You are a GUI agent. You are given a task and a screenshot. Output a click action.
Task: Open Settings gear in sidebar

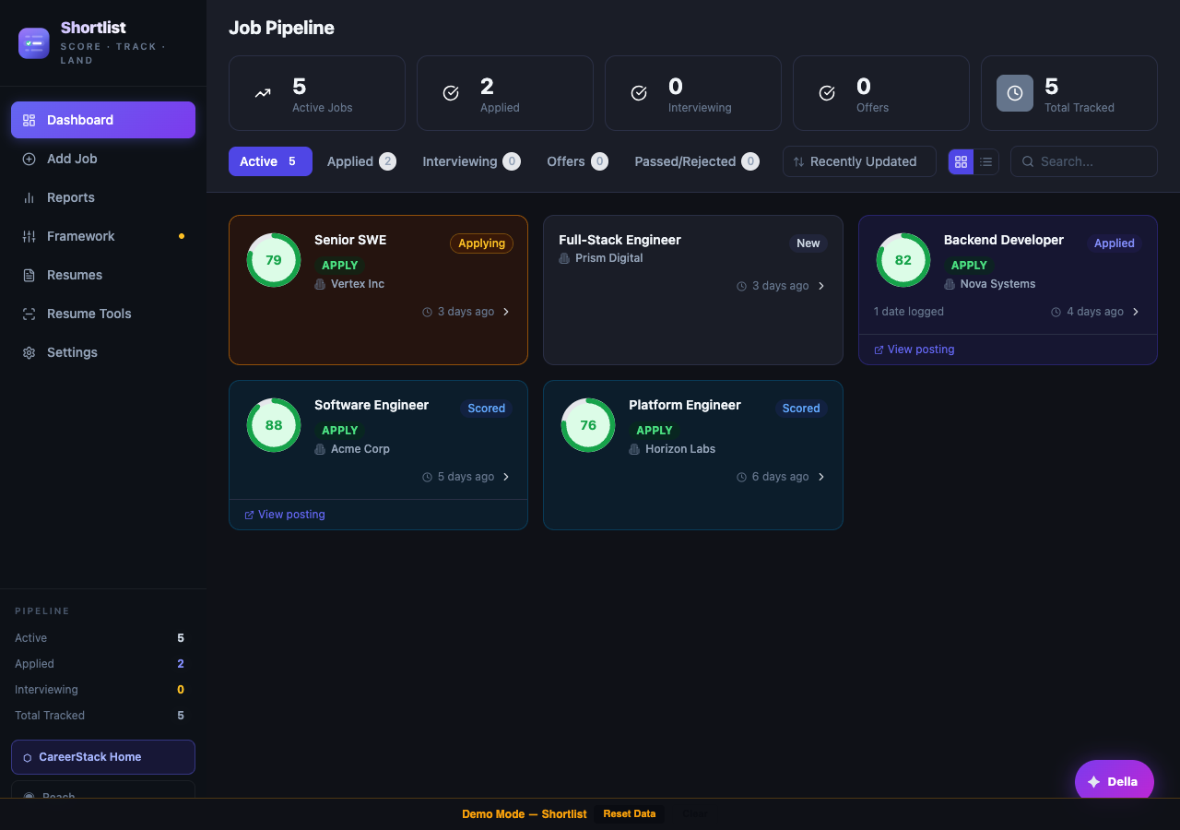click(29, 352)
